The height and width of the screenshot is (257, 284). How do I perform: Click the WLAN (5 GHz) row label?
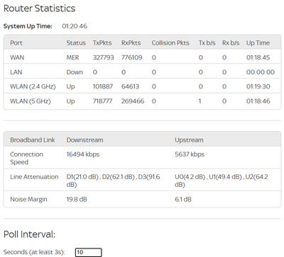point(31,101)
